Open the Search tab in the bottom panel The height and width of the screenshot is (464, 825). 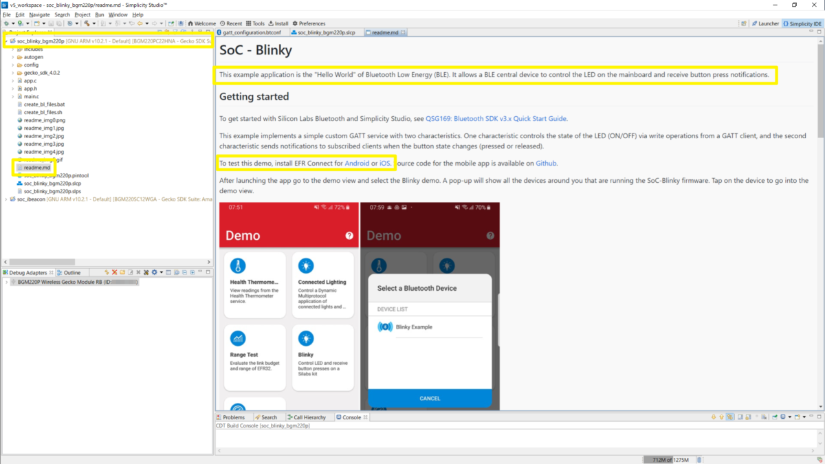click(265, 417)
